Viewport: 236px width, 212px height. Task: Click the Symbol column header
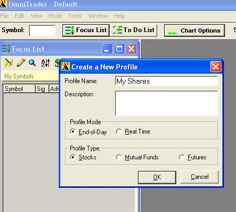click(19, 89)
